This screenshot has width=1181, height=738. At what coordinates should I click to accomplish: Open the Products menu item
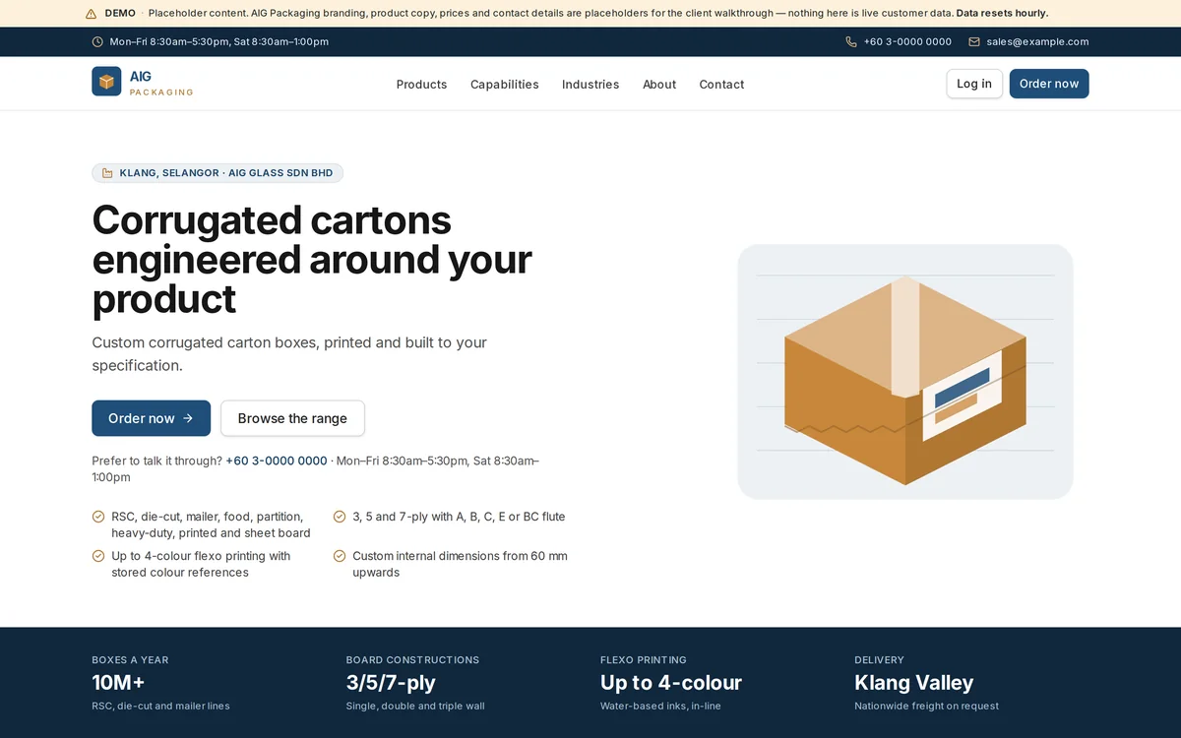421,85
